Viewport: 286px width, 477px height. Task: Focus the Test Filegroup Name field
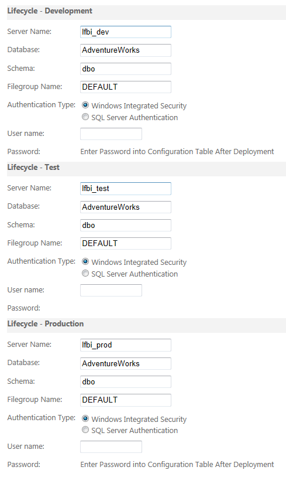click(126, 243)
